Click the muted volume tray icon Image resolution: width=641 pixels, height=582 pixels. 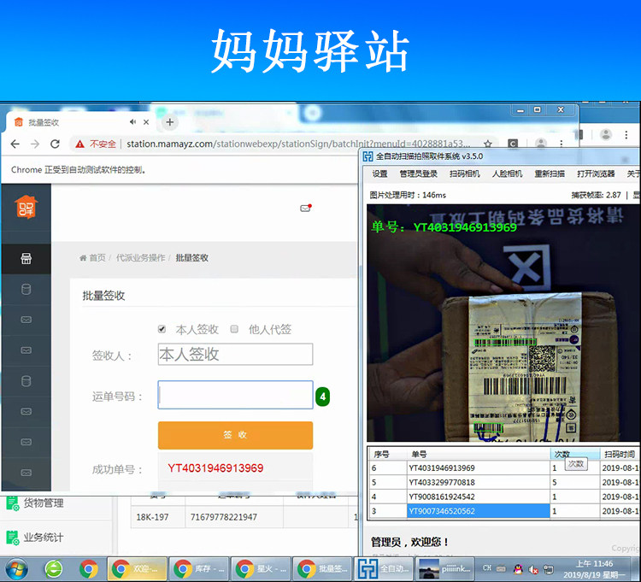coord(533,569)
